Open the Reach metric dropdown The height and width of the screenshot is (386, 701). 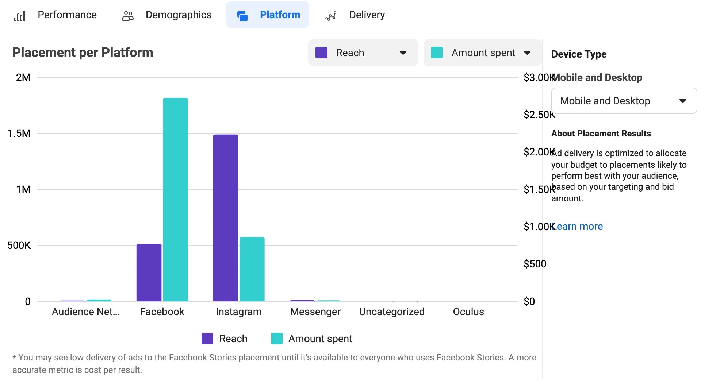click(403, 53)
